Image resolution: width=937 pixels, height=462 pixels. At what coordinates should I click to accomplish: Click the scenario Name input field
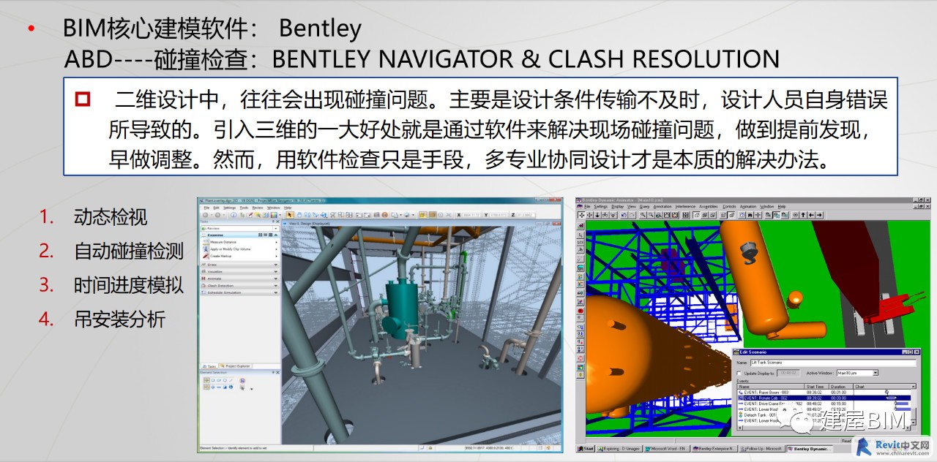tap(833, 363)
